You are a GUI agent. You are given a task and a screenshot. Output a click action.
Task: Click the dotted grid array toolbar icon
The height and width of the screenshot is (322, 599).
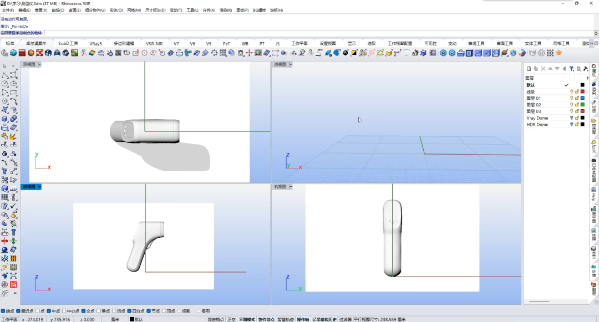223,53
